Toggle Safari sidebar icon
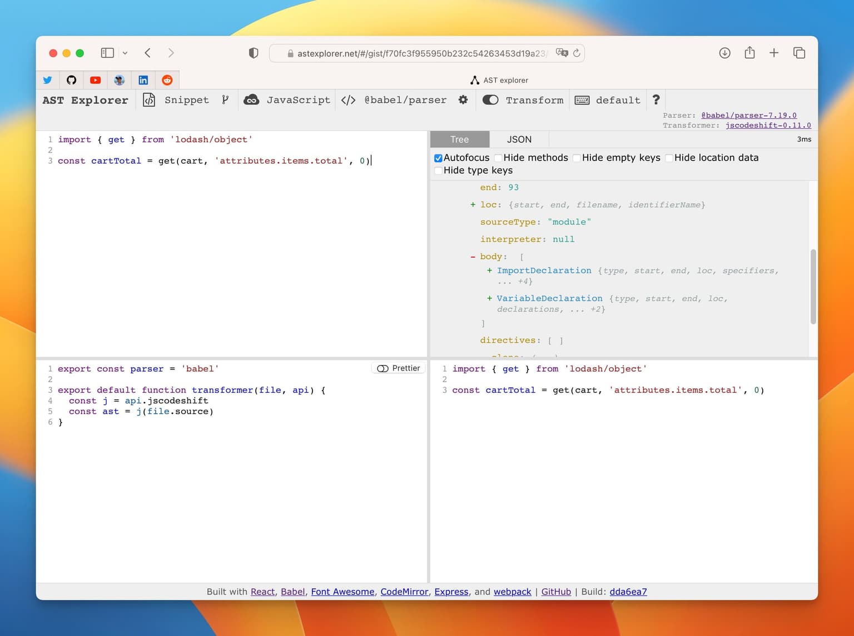The height and width of the screenshot is (636, 854). pyautogui.click(x=107, y=53)
